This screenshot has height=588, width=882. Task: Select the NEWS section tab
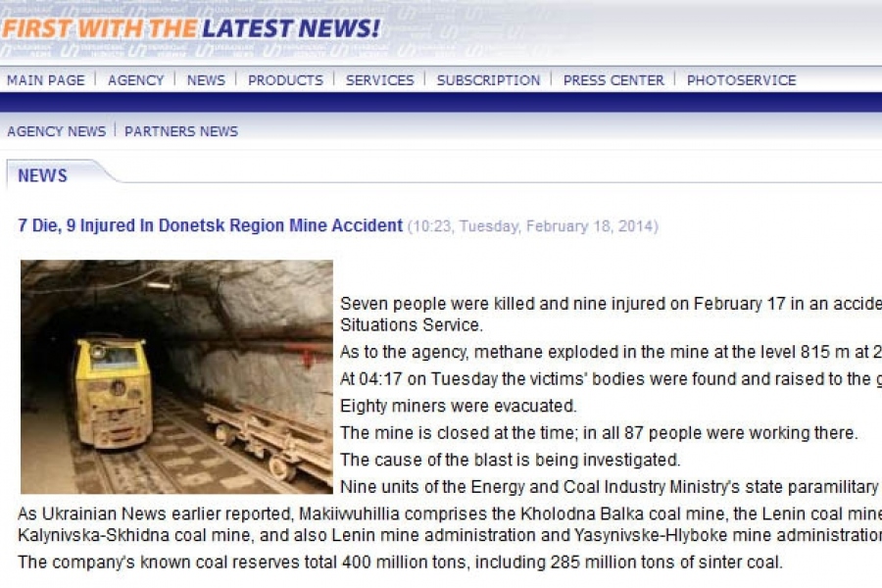(x=42, y=175)
